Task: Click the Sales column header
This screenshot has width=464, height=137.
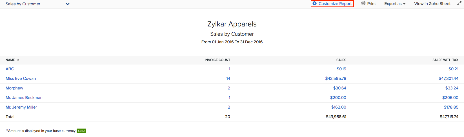Action: [x=341, y=60]
